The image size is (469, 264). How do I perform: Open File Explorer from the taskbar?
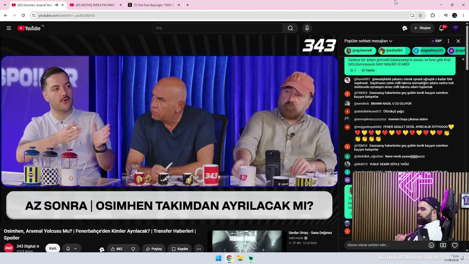(x=240, y=258)
